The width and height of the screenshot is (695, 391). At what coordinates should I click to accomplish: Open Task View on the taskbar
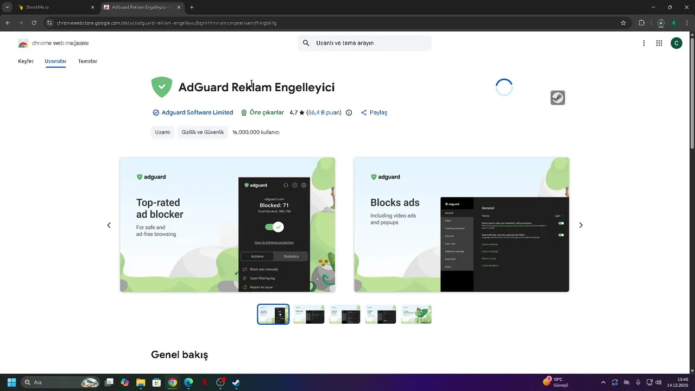[109, 382]
